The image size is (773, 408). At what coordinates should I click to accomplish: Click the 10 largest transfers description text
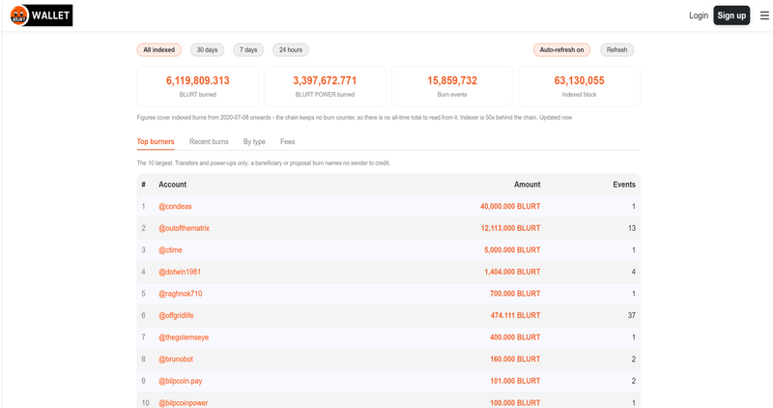[x=263, y=162]
